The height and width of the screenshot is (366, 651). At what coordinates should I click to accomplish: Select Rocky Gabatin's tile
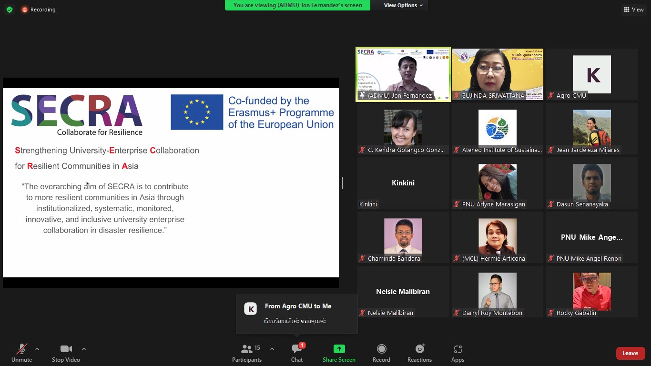(592, 291)
